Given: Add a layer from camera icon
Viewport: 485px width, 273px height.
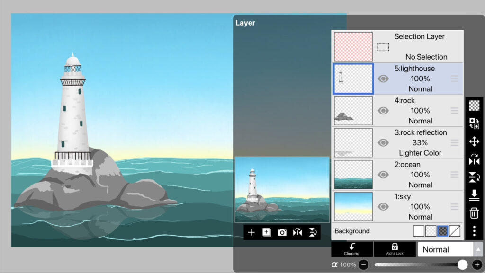Looking at the screenshot, I should (x=282, y=232).
